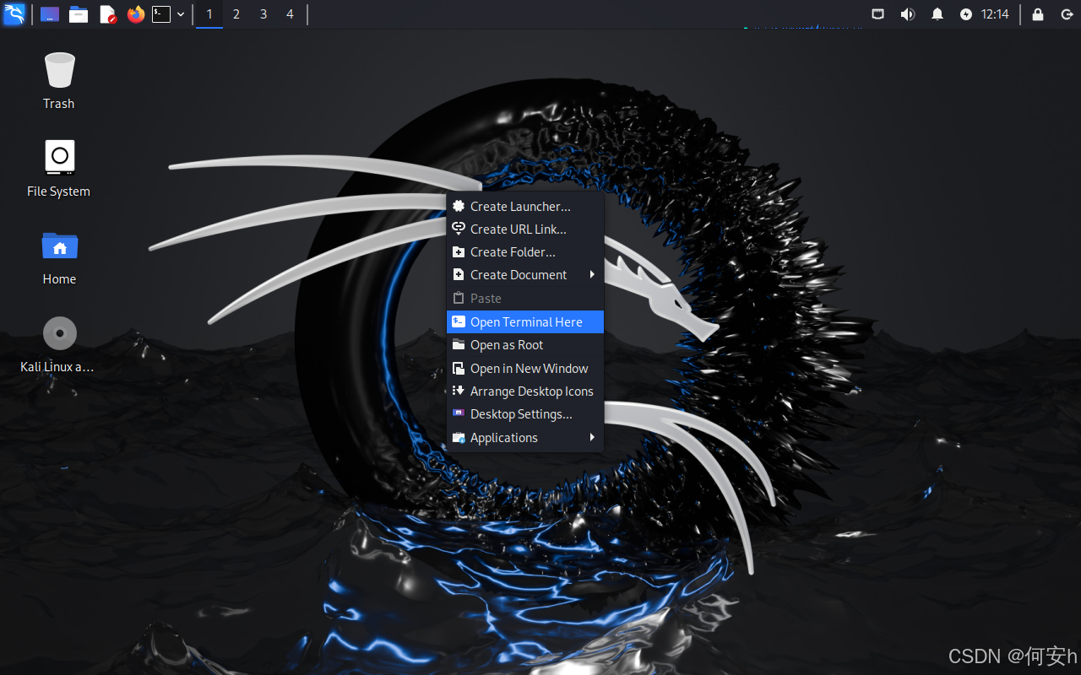Switch to workspace 4
This screenshot has width=1081, height=675.
click(x=291, y=14)
